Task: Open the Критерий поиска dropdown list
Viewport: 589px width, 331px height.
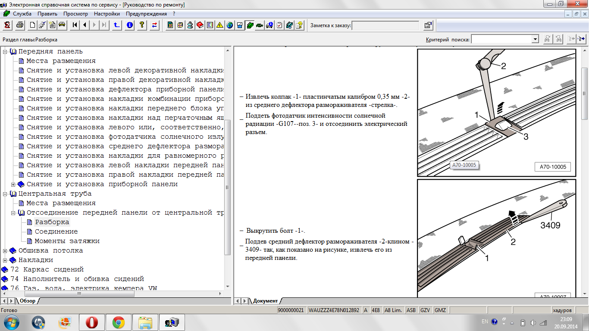Action: tap(535, 39)
